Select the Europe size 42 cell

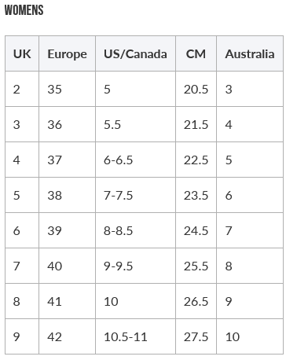coord(67,336)
